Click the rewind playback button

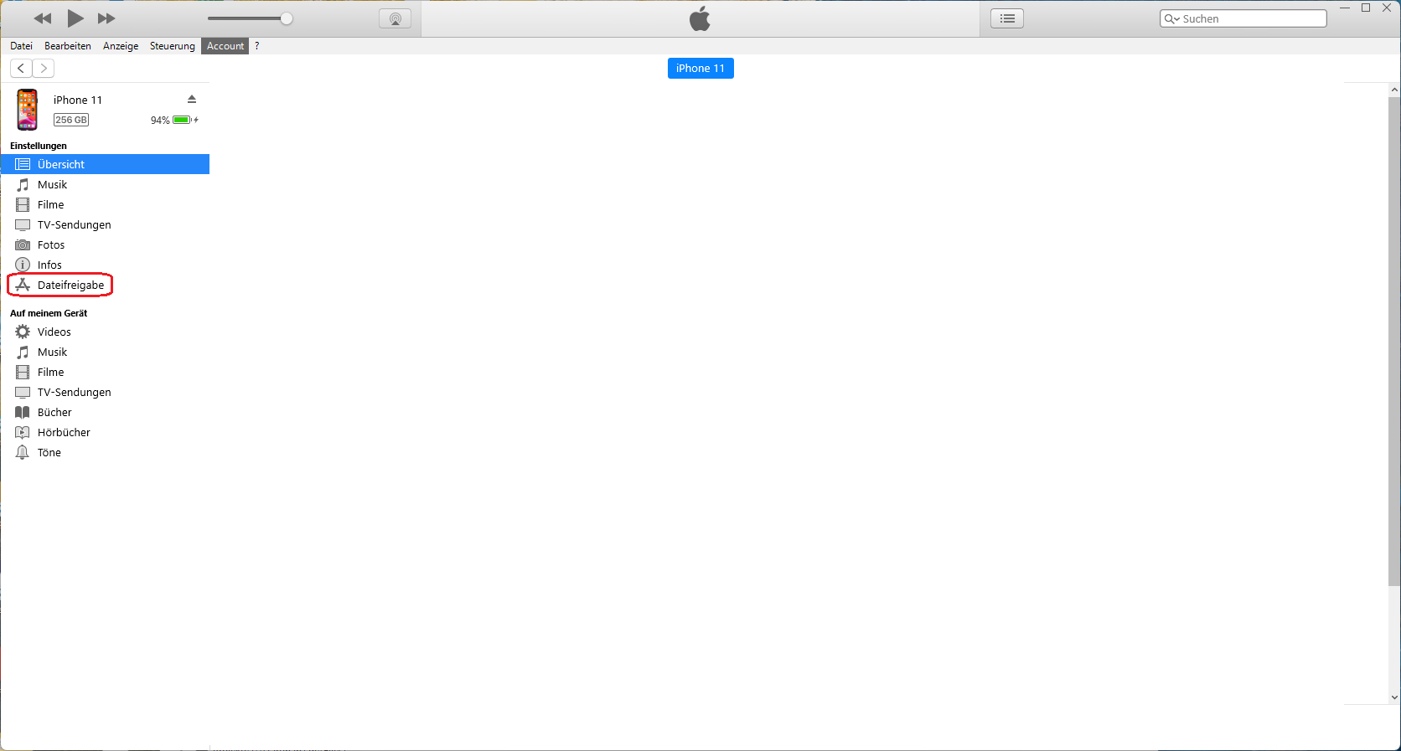click(43, 18)
